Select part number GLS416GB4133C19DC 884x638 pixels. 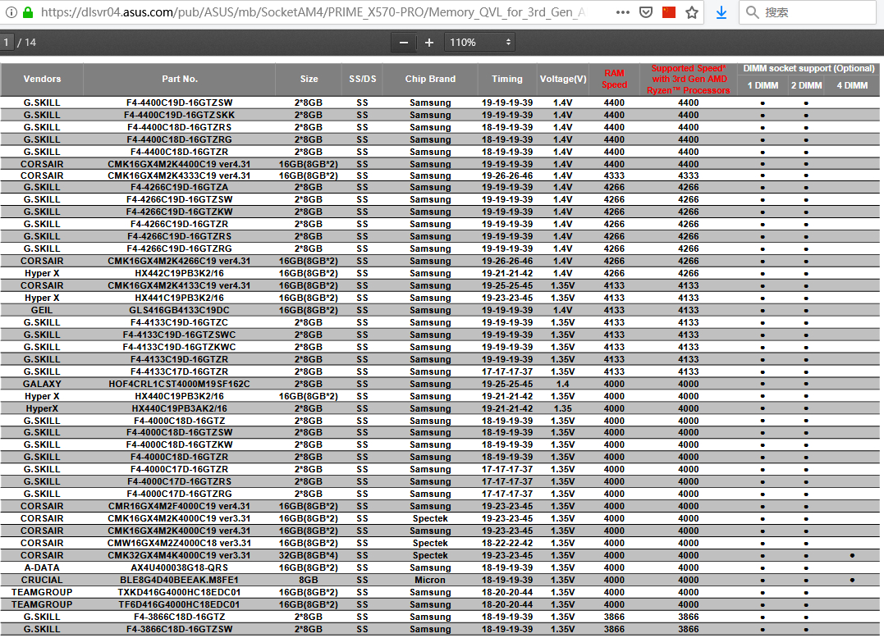[x=179, y=310]
